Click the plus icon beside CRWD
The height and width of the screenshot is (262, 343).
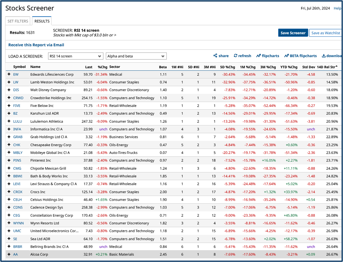pyautogui.click(x=9, y=98)
